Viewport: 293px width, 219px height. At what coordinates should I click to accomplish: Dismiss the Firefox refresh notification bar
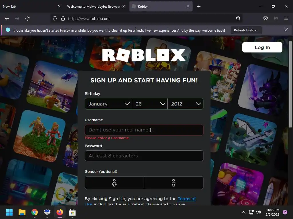pos(286,30)
